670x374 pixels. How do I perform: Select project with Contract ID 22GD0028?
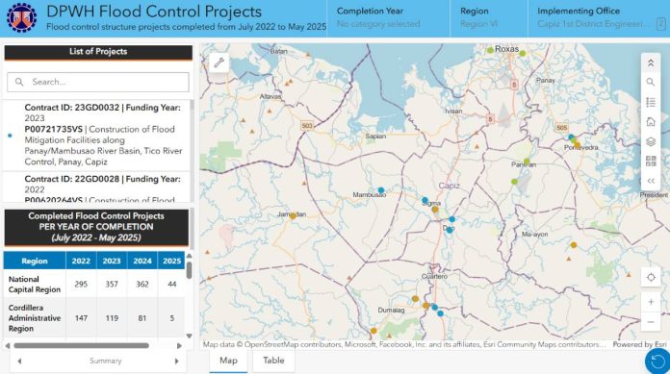click(x=96, y=187)
